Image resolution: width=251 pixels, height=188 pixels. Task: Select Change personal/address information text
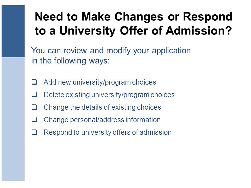coord(102,120)
